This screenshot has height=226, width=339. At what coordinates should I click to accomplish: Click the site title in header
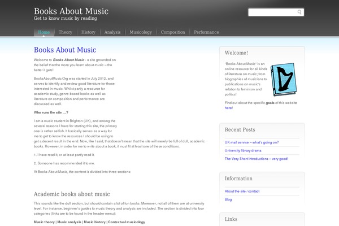click(x=71, y=11)
